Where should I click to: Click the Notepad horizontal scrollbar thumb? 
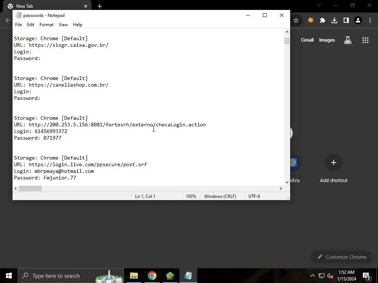pos(30,188)
